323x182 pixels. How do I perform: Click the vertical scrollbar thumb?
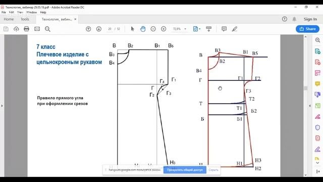tap(305, 88)
